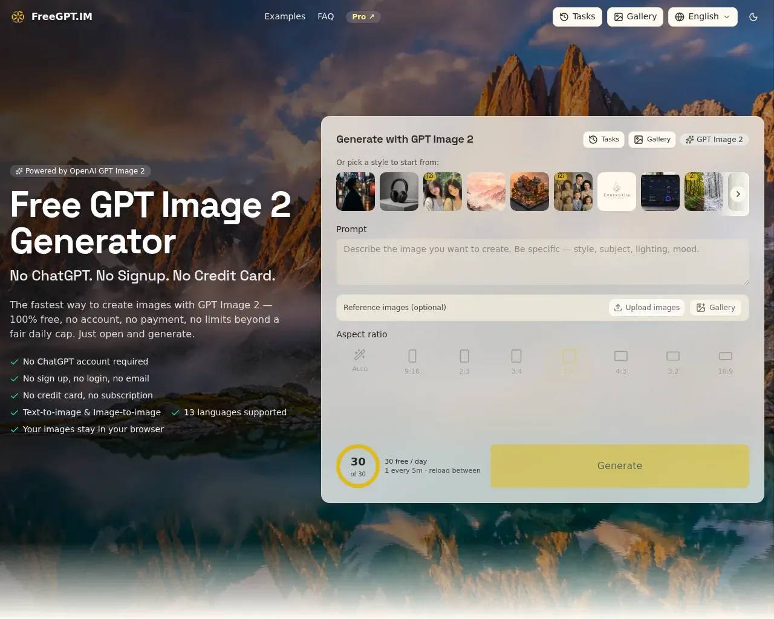This screenshot has height=619, width=774.
Task: Select the night street silhouette style thumbnail
Action: [356, 192]
